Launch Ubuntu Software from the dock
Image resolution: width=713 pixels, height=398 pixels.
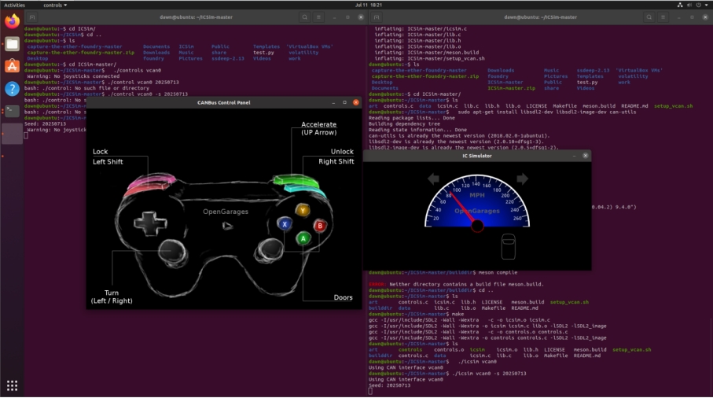point(12,67)
